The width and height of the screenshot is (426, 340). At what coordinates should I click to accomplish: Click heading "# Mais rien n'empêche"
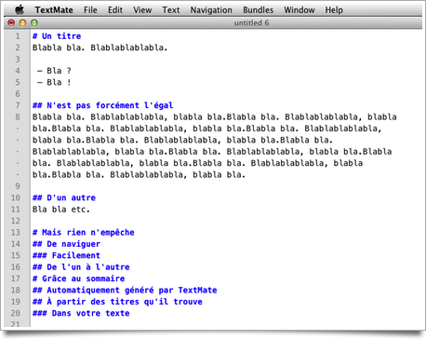pyautogui.click(x=84, y=232)
